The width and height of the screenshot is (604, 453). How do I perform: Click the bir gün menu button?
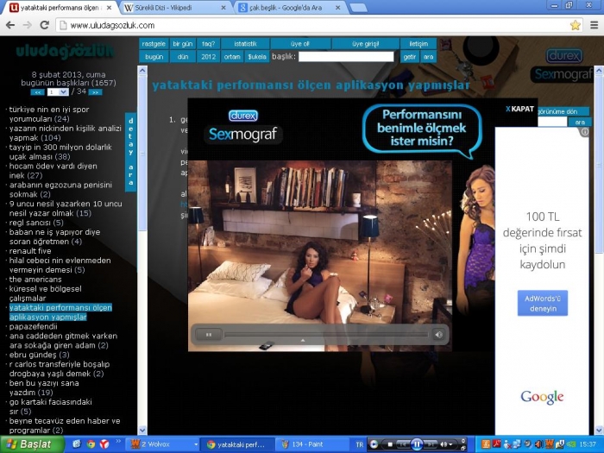(183, 44)
